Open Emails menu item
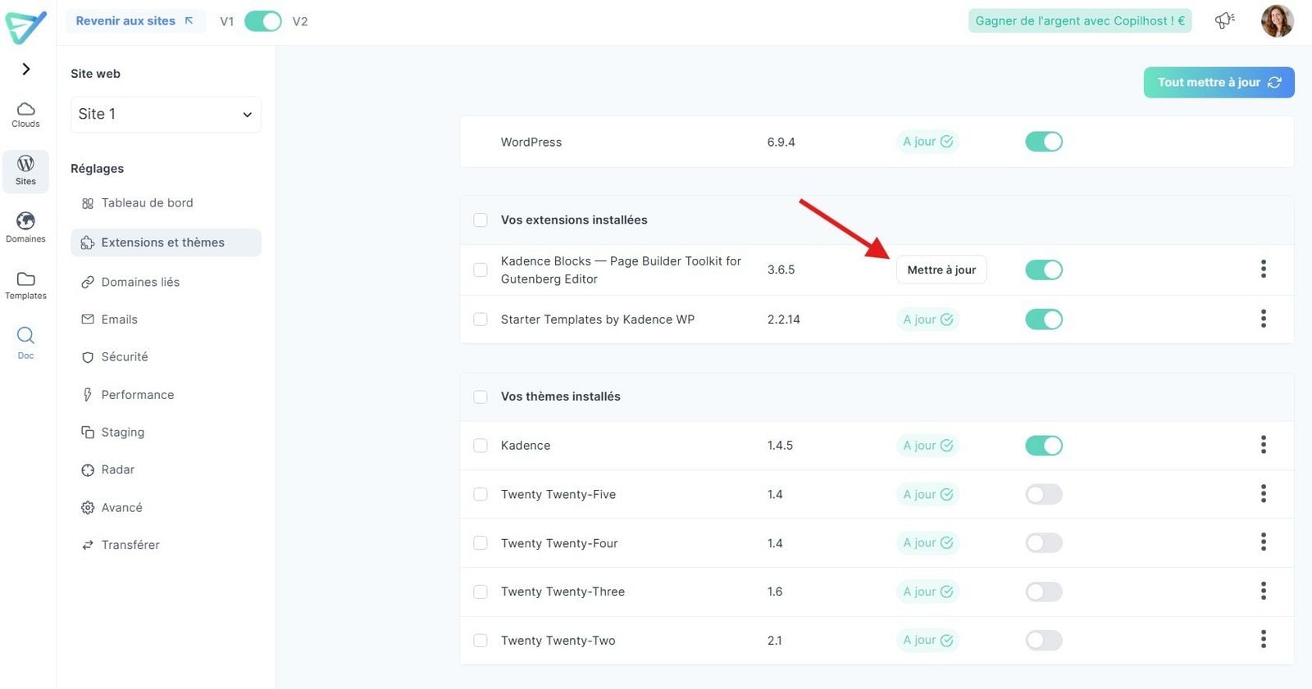The image size is (1312, 689). click(166, 320)
